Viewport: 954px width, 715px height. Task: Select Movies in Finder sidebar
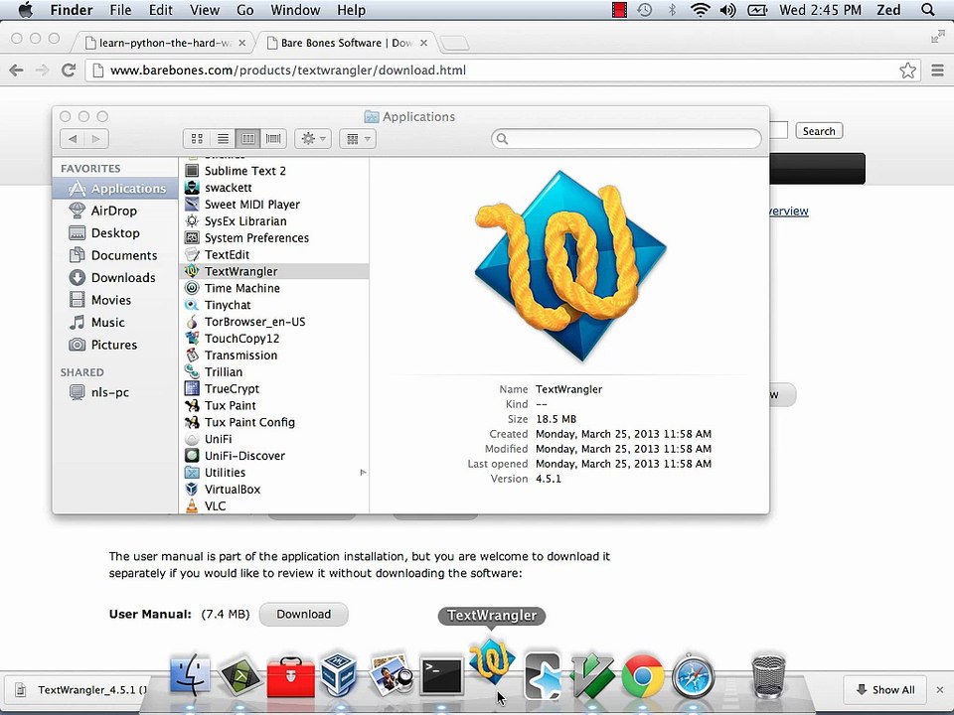point(115,300)
